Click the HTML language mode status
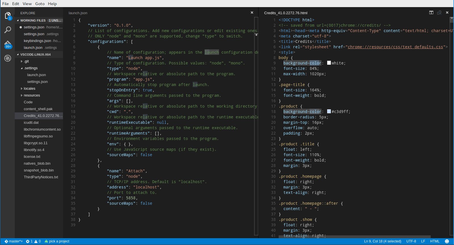Viewport: 454px width, 245px height. click(x=435, y=241)
